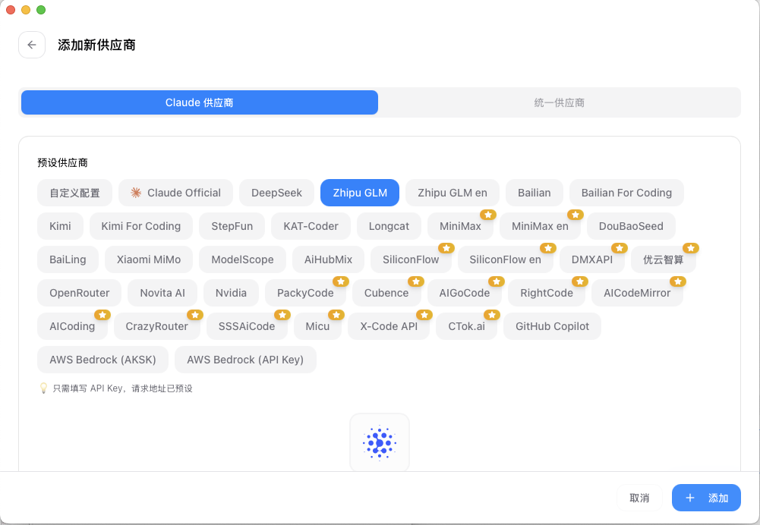The width and height of the screenshot is (760, 525).
Task: Click the star badge on AICoding
Action: (102, 315)
